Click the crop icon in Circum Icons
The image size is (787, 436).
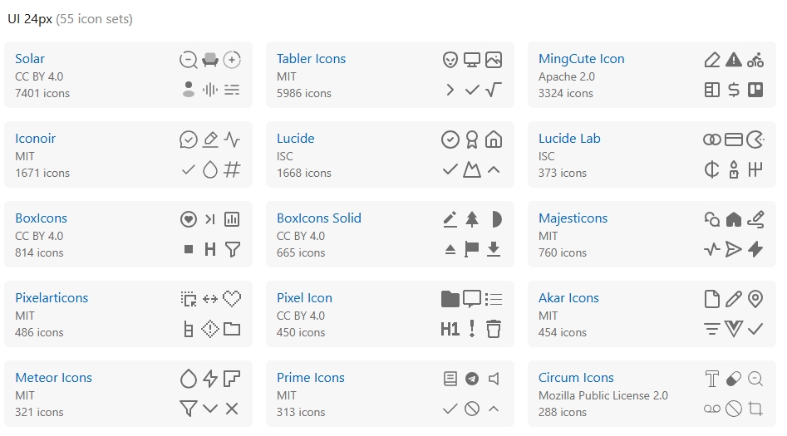point(755,409)
